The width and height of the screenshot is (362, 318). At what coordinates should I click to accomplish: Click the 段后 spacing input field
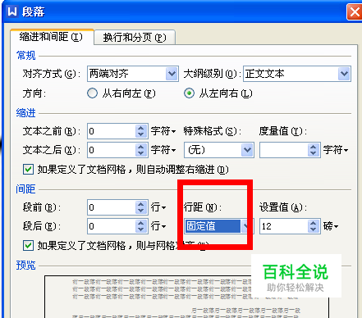[112, 226]
